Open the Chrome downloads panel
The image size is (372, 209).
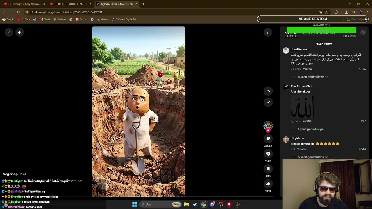pyautogui.click(x=346, y=12)
